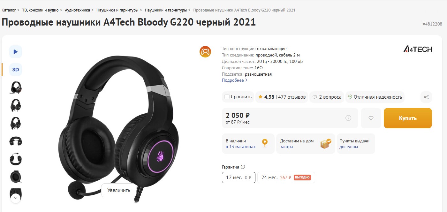Click the price info icon
This screenshot has width=447, height=212.
point(348,118)
